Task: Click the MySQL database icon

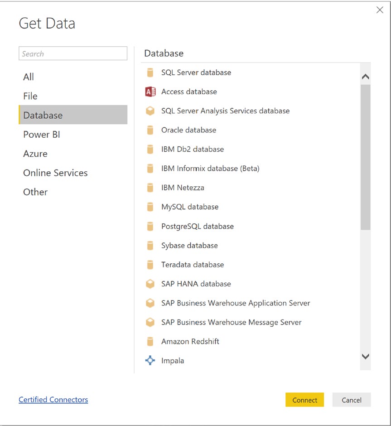Action: [150, 207]
